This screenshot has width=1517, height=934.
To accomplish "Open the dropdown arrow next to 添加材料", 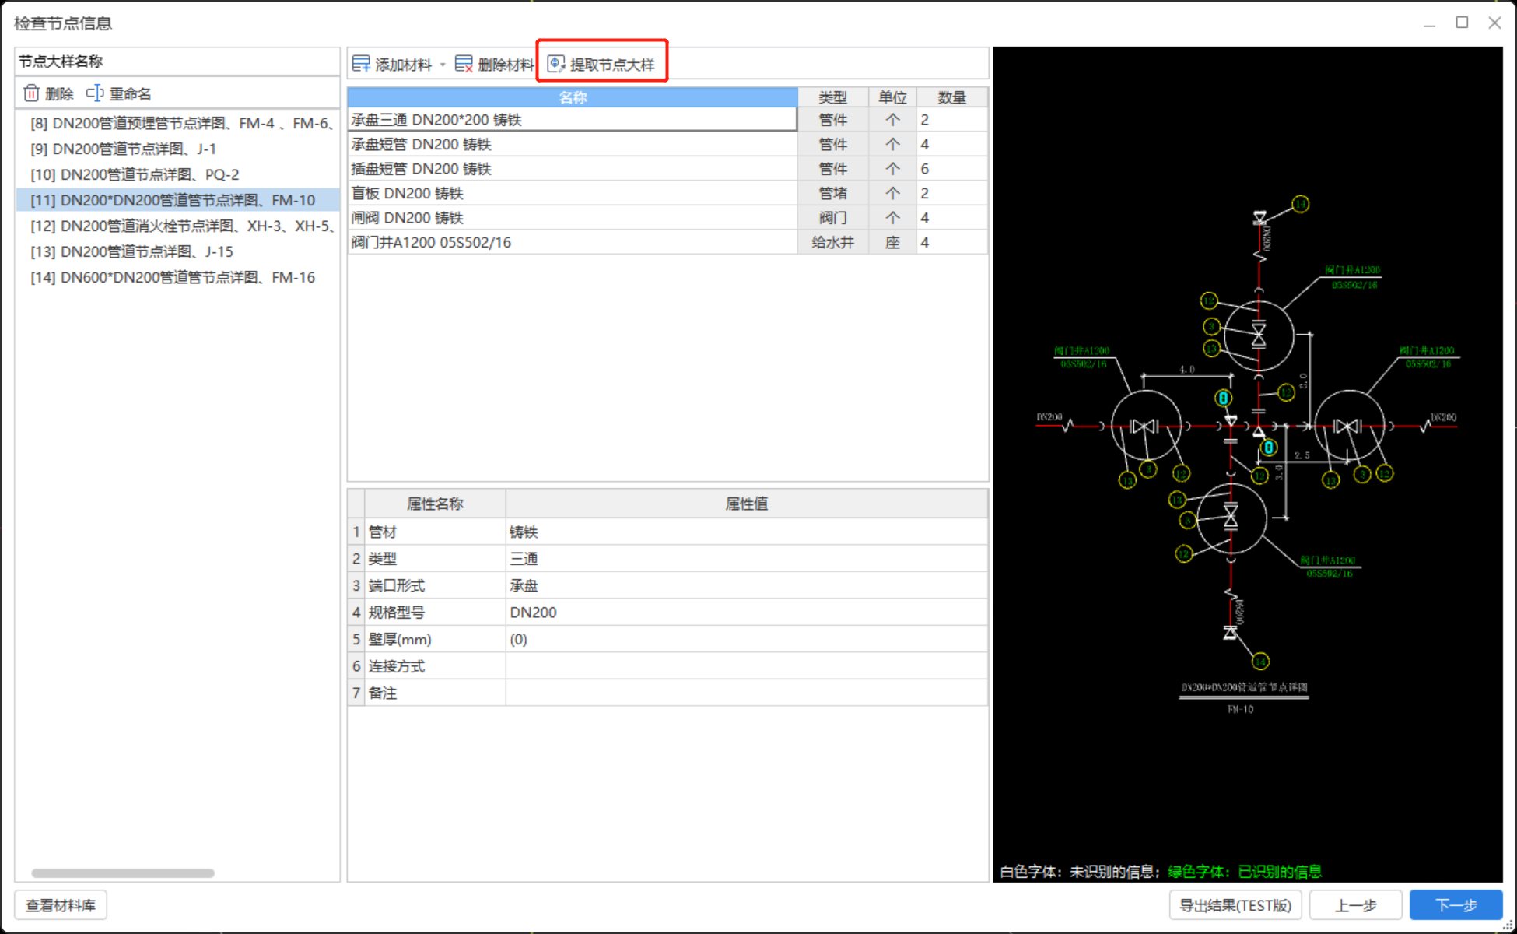I will 443,65.
